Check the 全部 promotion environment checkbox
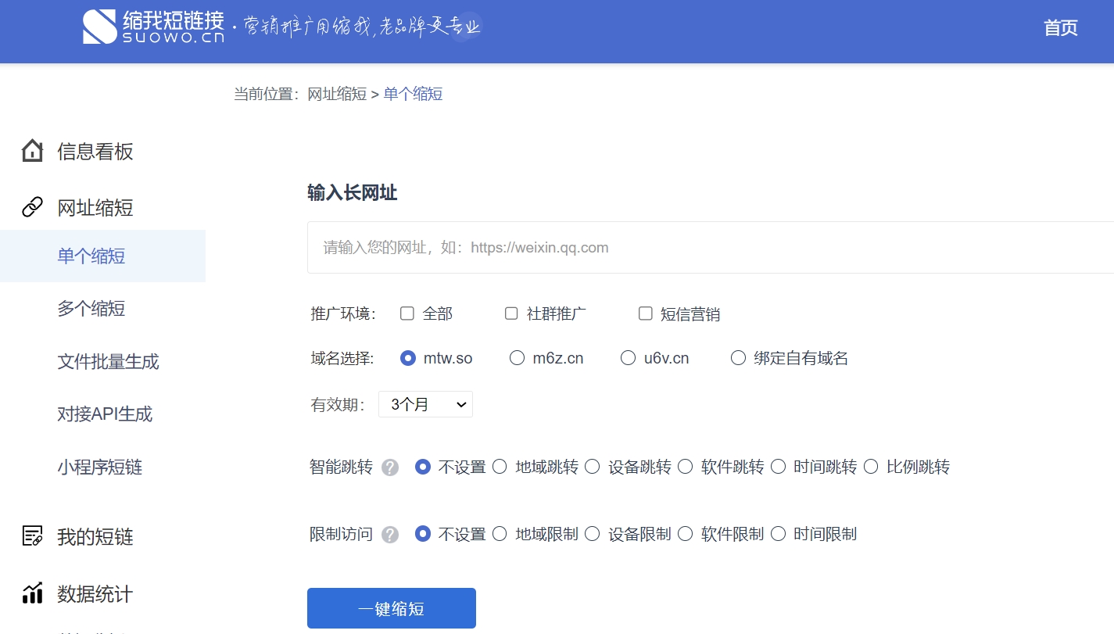This screenshot has height=634, width=1114. 407,313
